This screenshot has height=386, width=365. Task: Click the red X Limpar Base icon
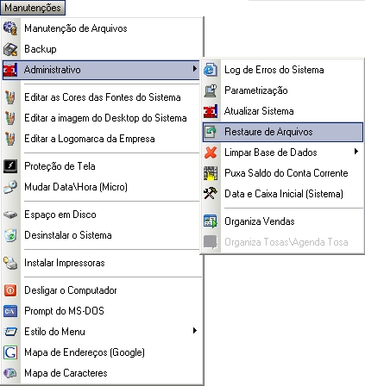click(x=211, y=153)
